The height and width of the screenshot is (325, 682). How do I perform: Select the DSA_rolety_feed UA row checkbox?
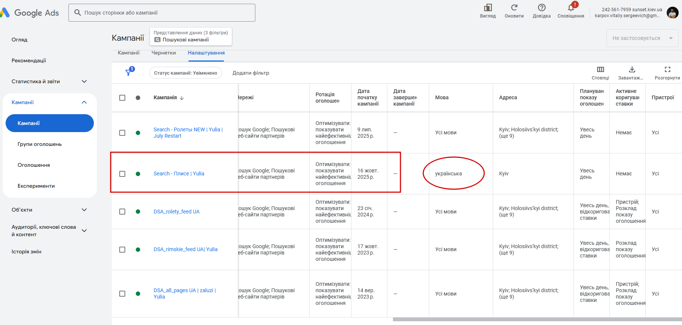coord(122,212)
